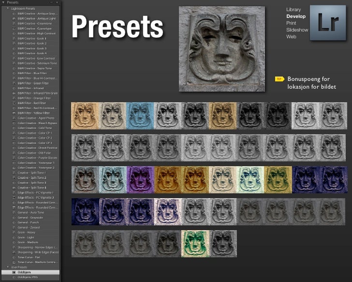Collapse the Presets panel triangle

[3, 2]
